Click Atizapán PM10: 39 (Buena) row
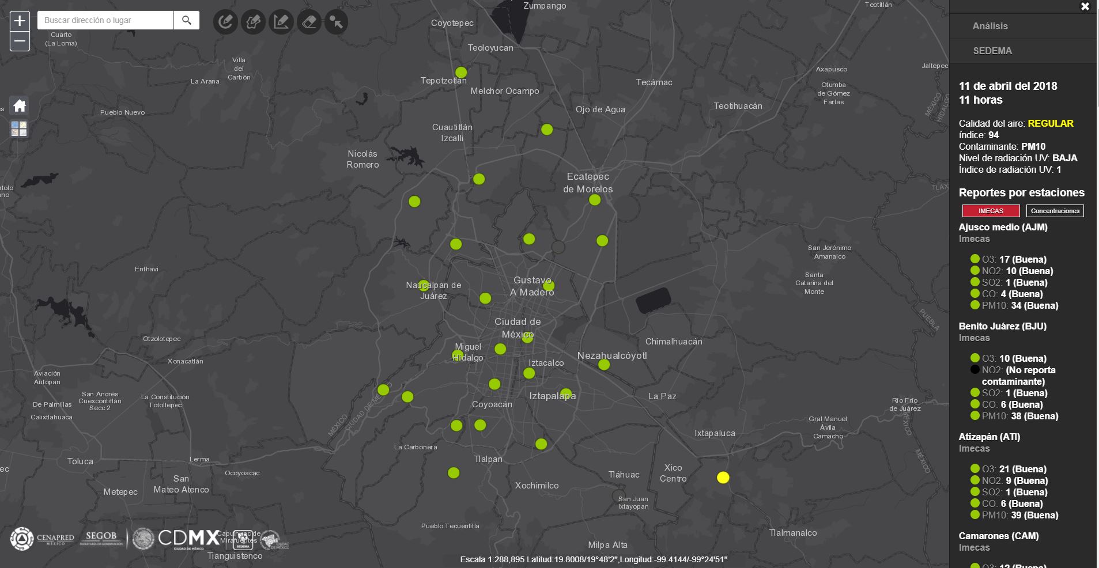Image resolution: width=1099 pixels, height=568 pixels. 1014,515
